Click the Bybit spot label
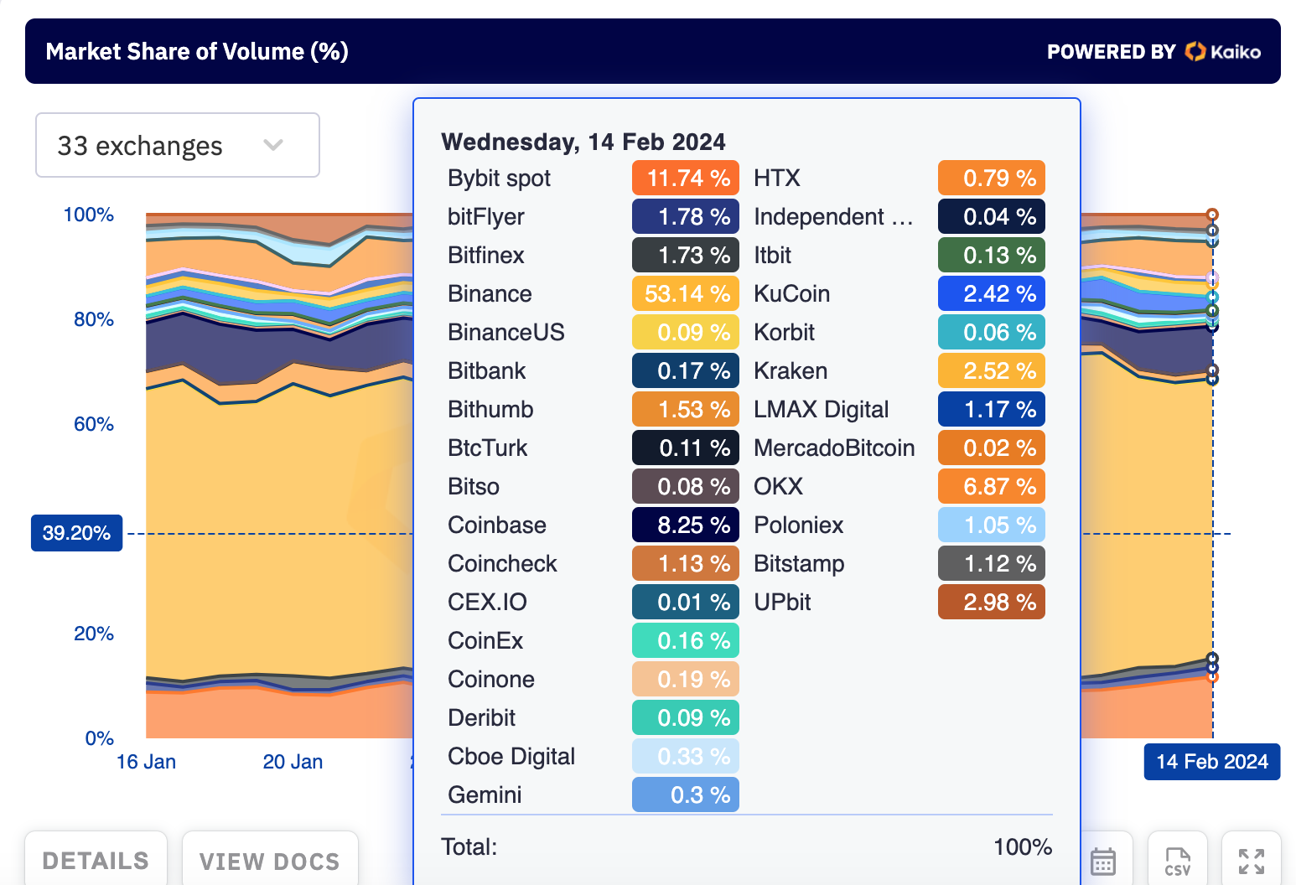Screen dimensions: 1296x885 pos(499,179)
